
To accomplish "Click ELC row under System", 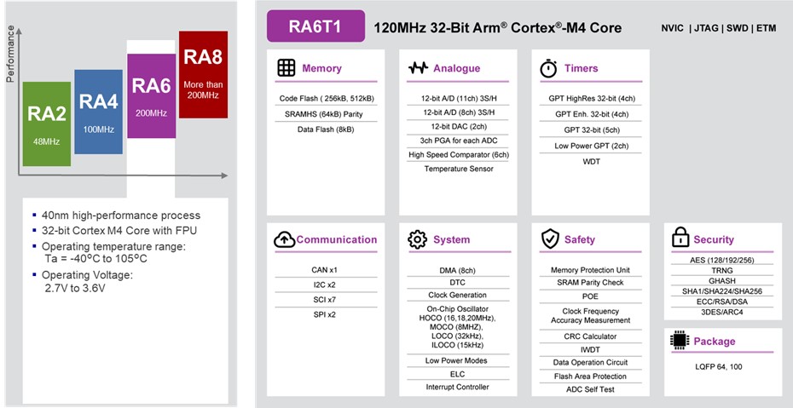I will coord(458,374).
